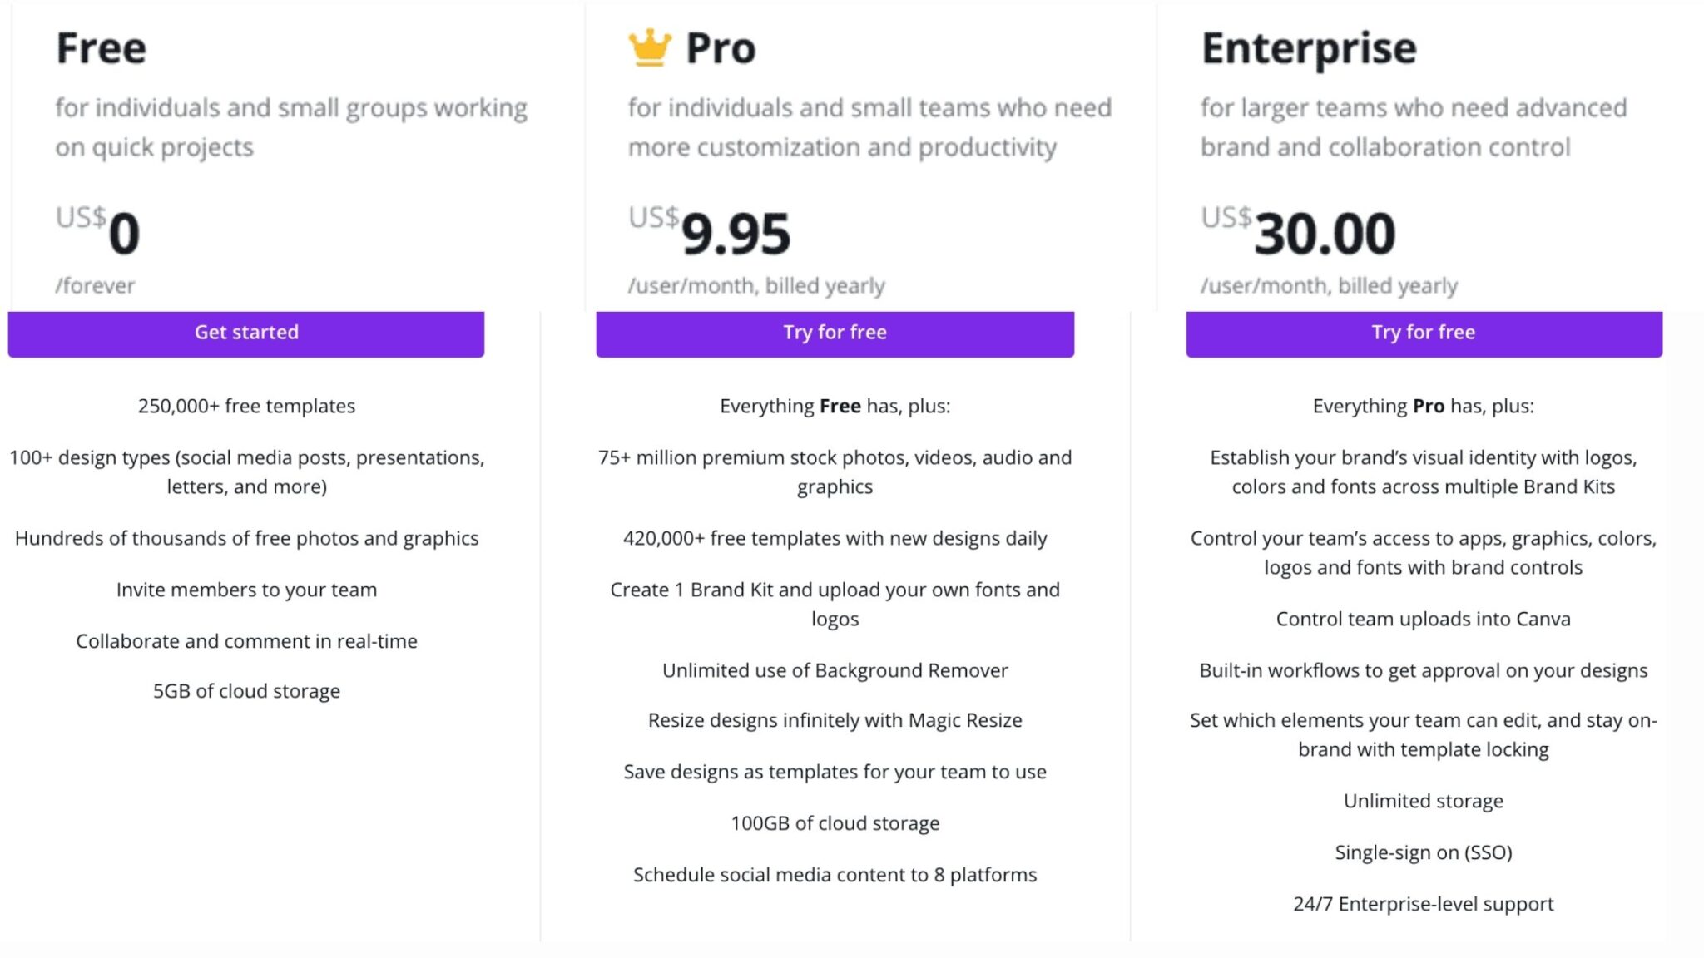Viewport: 1704px width, 958px height.
Task: Select the Enterprise plan heading
Action: click(x=1308, y=48)
